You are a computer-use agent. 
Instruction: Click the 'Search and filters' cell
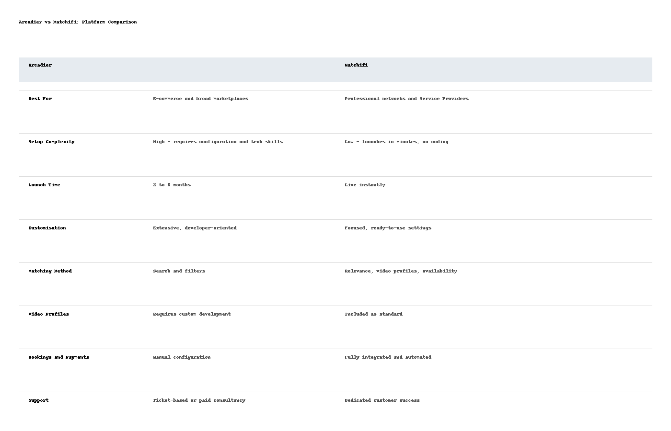coord(179,271)
